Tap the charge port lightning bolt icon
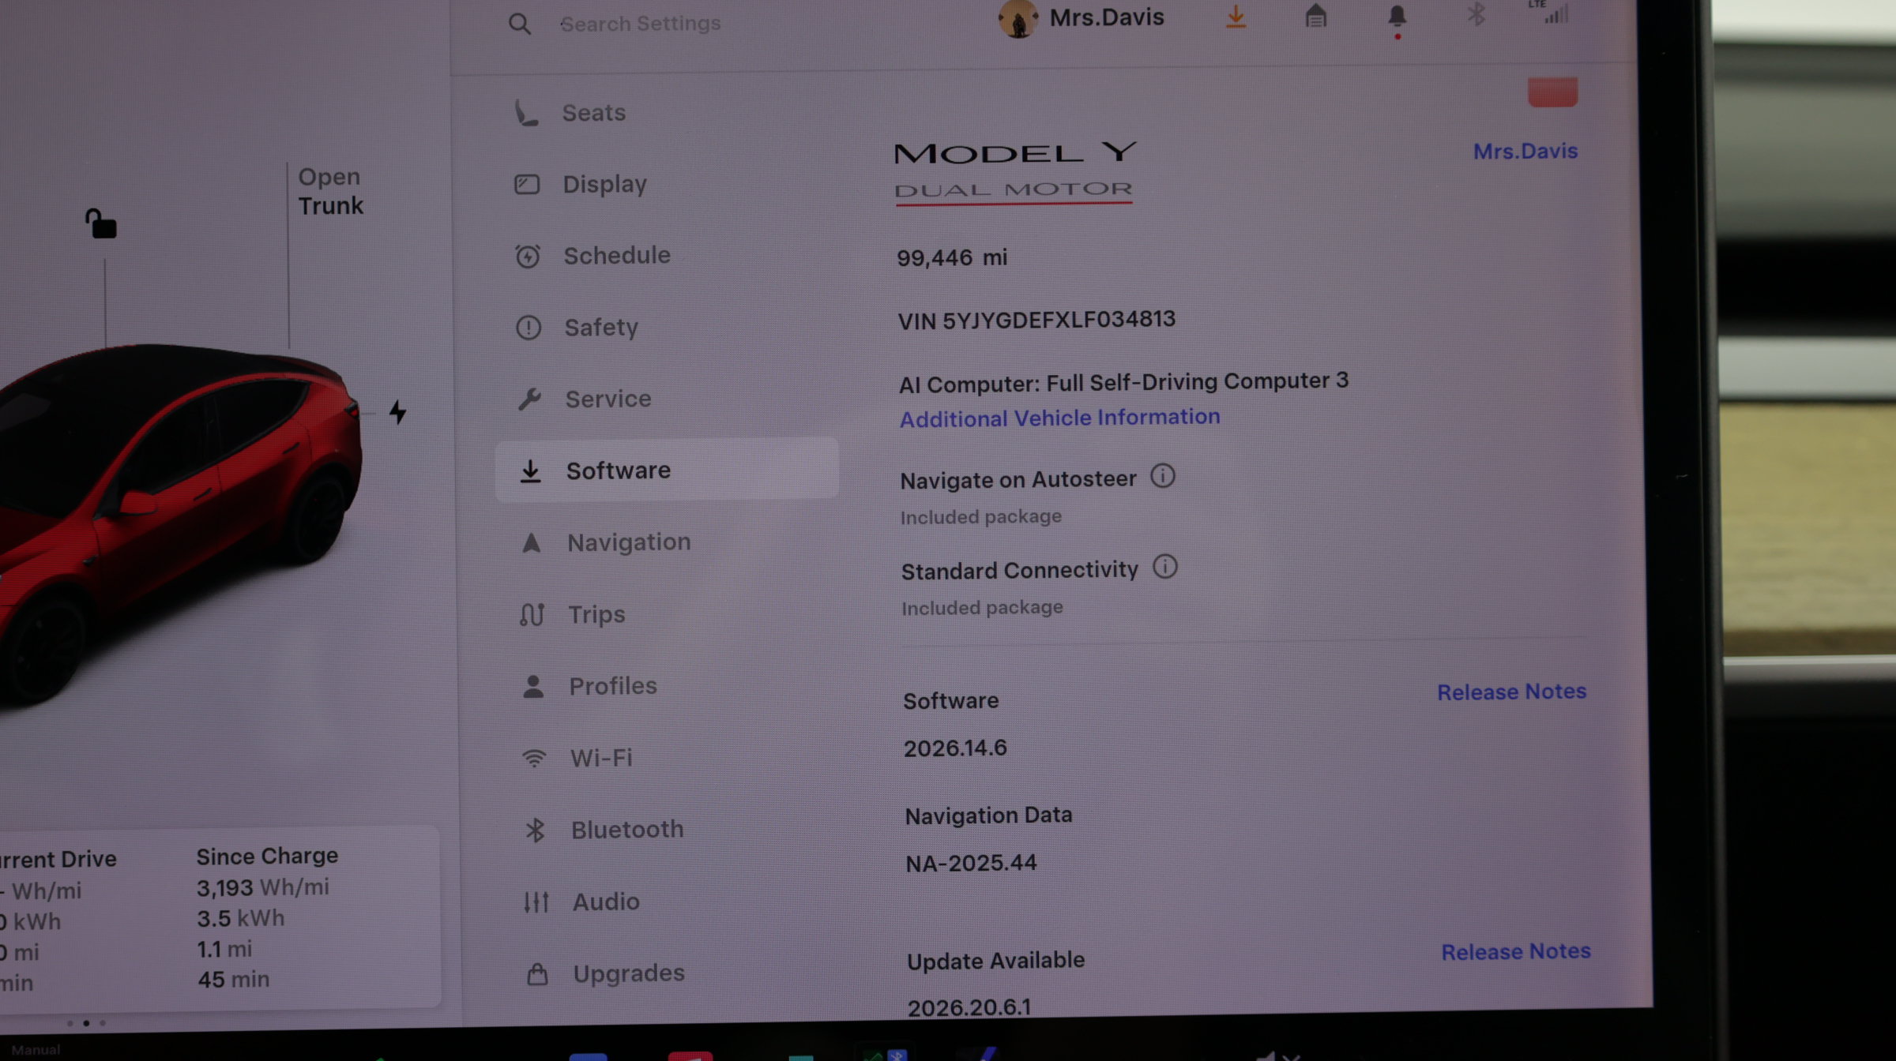 click(397, 411)
